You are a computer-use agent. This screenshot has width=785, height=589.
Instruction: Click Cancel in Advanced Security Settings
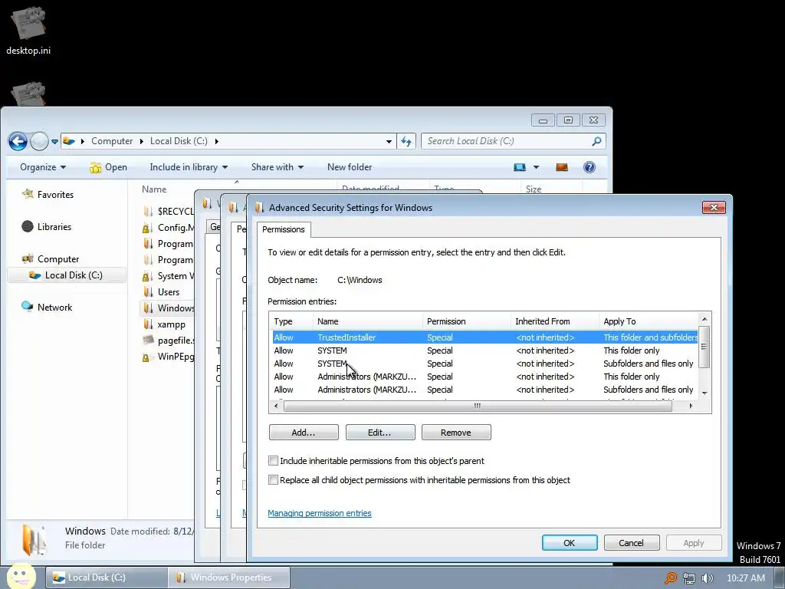pos(632,543)
